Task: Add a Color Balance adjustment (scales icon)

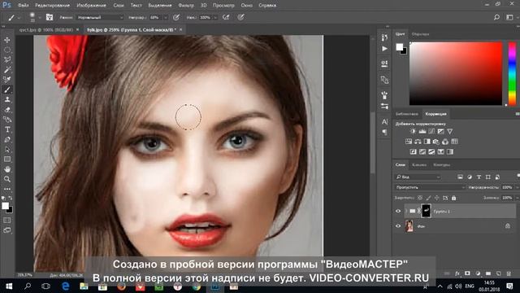Action: point(418,142)
